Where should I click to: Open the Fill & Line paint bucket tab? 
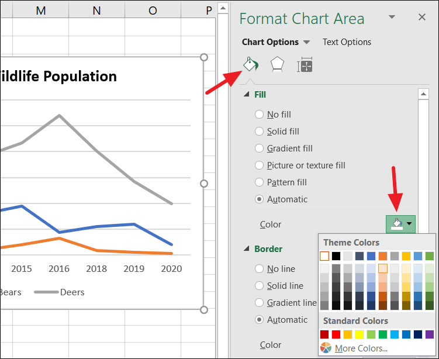click(x=251, y=65)
